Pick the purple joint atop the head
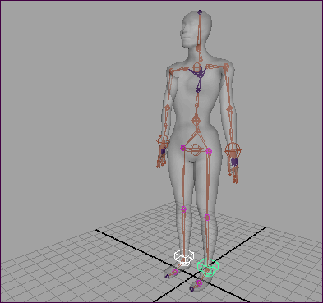323x303 pixels. [x=200, y=12]
